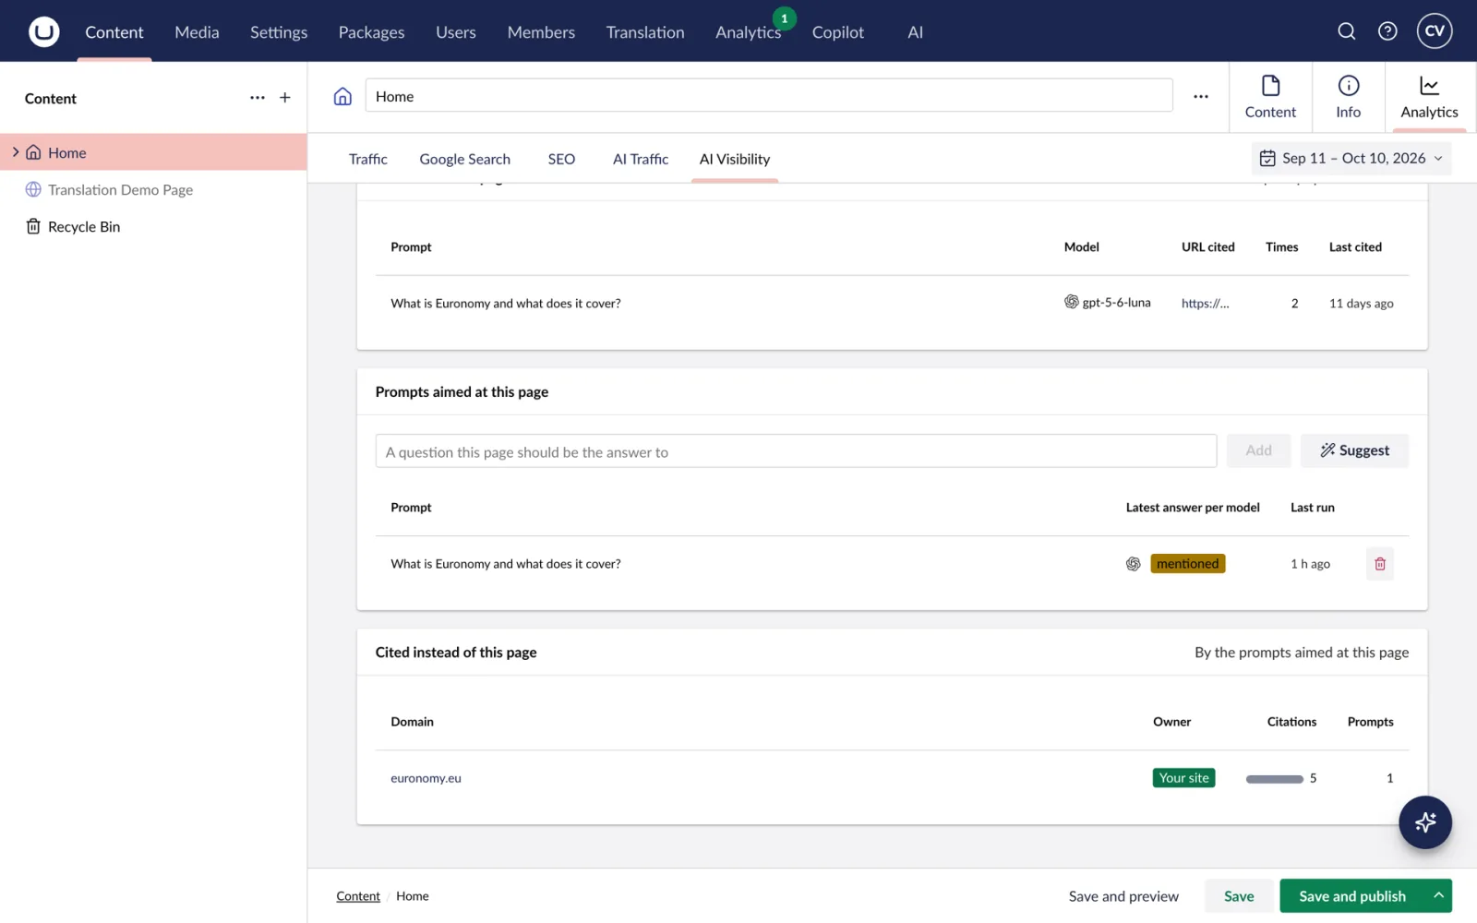
Task: Click the mentioned answer badge
Action: pos(1187,564)
